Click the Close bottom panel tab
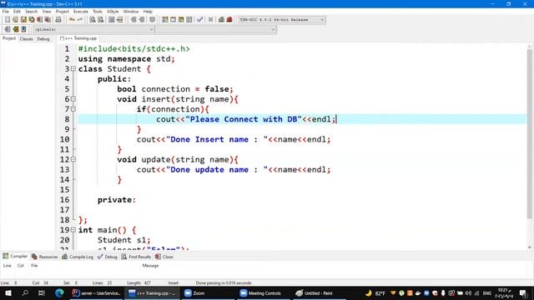This screenshot has height=300, width=534. [x=164, y=257]
